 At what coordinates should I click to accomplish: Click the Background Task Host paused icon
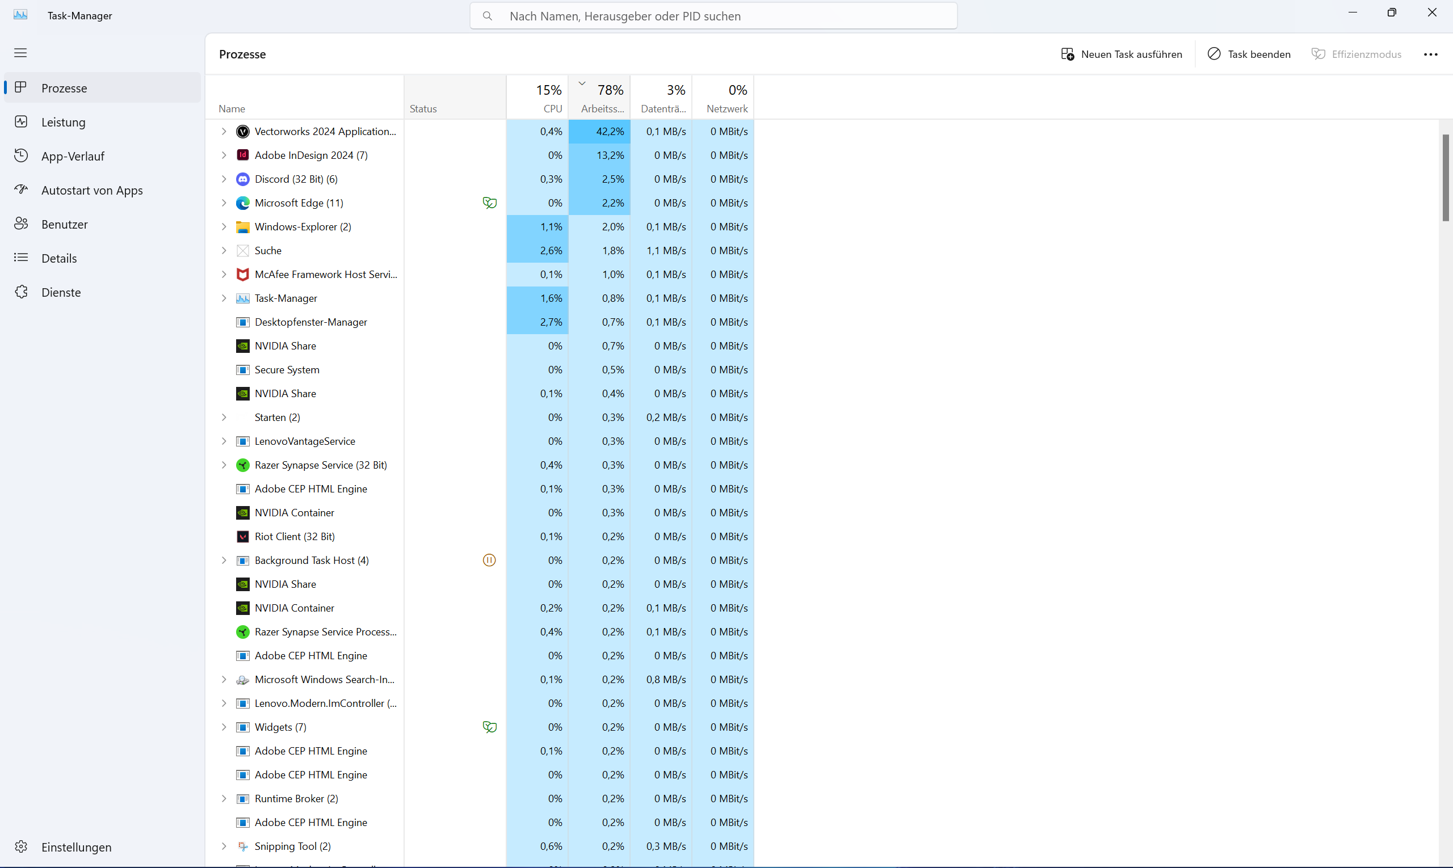coord(489,561)
